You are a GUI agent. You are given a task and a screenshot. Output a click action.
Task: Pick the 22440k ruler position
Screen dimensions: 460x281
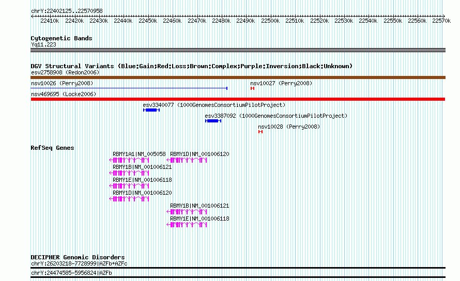pos(123,21)
